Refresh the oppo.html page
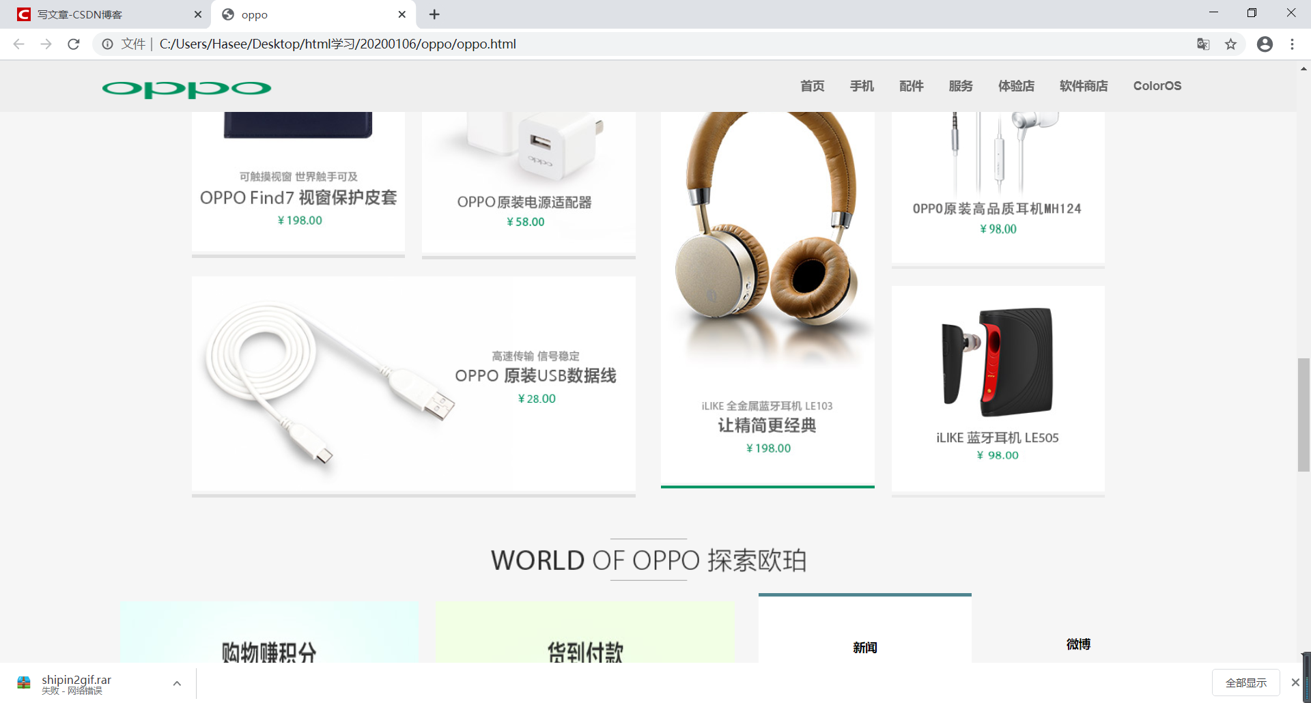 click(x=74, y=44)
